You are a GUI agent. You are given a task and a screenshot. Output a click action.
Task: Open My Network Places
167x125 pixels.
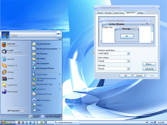pos(43,68)
